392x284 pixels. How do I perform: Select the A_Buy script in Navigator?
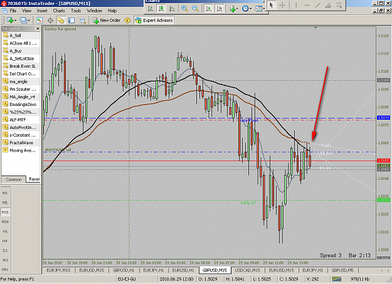pos(16,51)
